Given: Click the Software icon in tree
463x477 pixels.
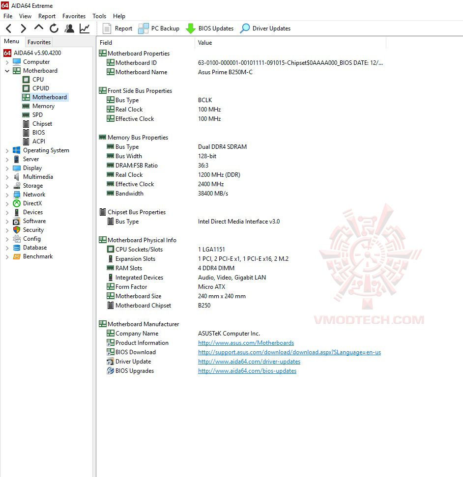Looking at the screenshot, I should tap(17, 221).
